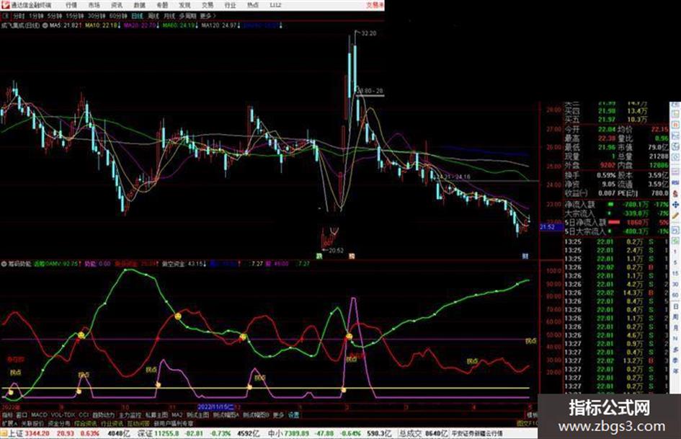Screen dimensions: 681x439
Task: Select the 周线 weekly period tab
Action: 153,16
